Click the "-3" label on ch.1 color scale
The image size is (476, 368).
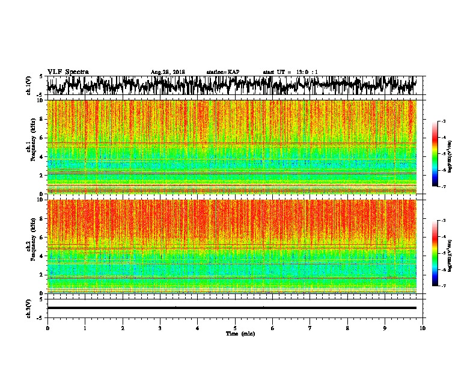(x=444, y=121)
